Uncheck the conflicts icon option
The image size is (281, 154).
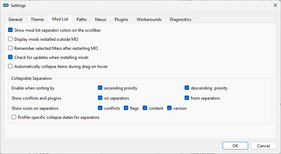(100, 108)
